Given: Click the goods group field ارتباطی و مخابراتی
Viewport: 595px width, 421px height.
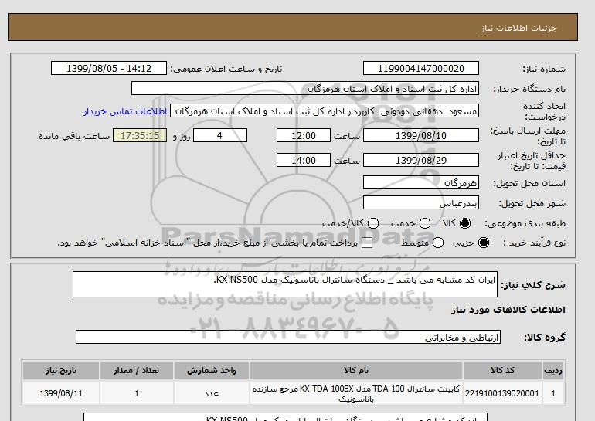Looking at the screenshot, I should coord(288,337).
